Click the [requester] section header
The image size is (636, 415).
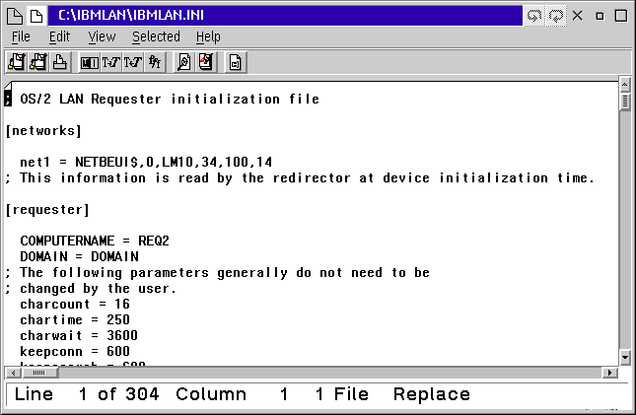(47, 210)
